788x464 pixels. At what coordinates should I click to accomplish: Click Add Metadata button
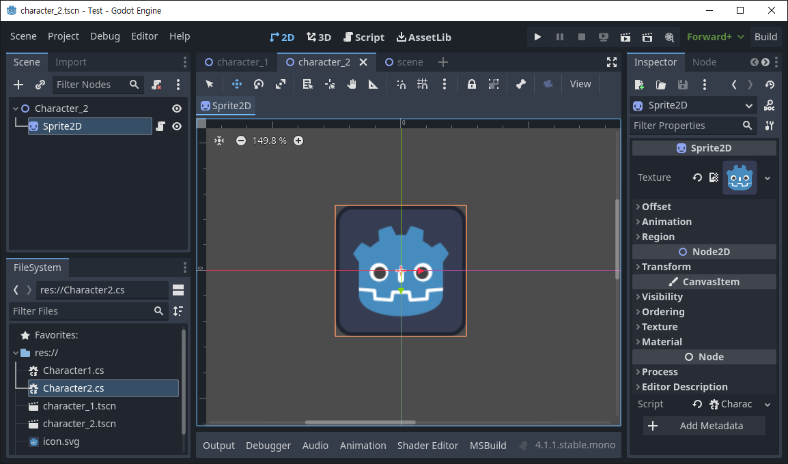pos(704,426)
